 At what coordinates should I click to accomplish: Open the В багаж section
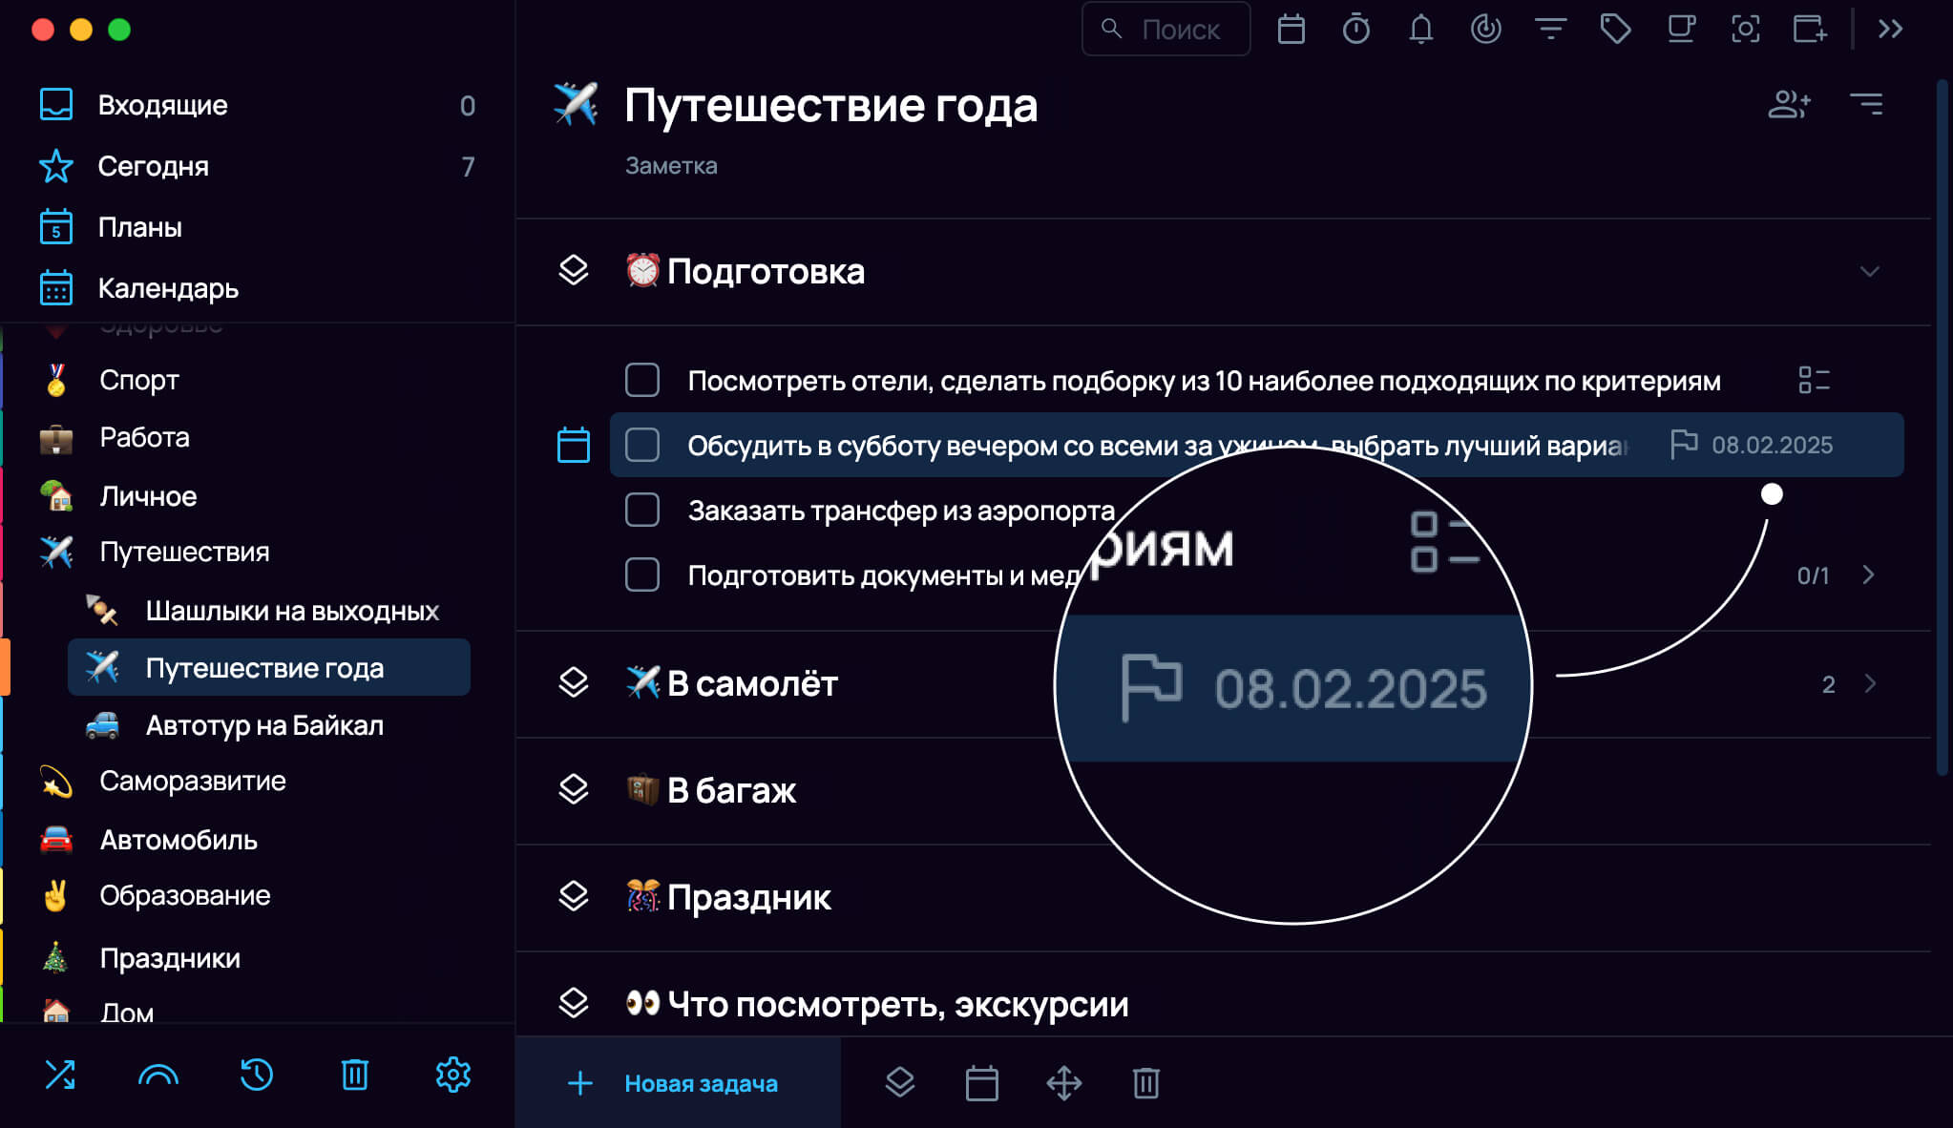1223,790
